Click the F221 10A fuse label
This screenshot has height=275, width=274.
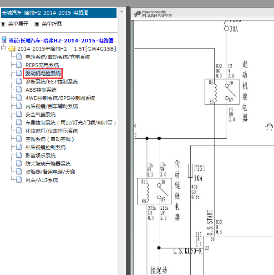(x=199, y=173)
